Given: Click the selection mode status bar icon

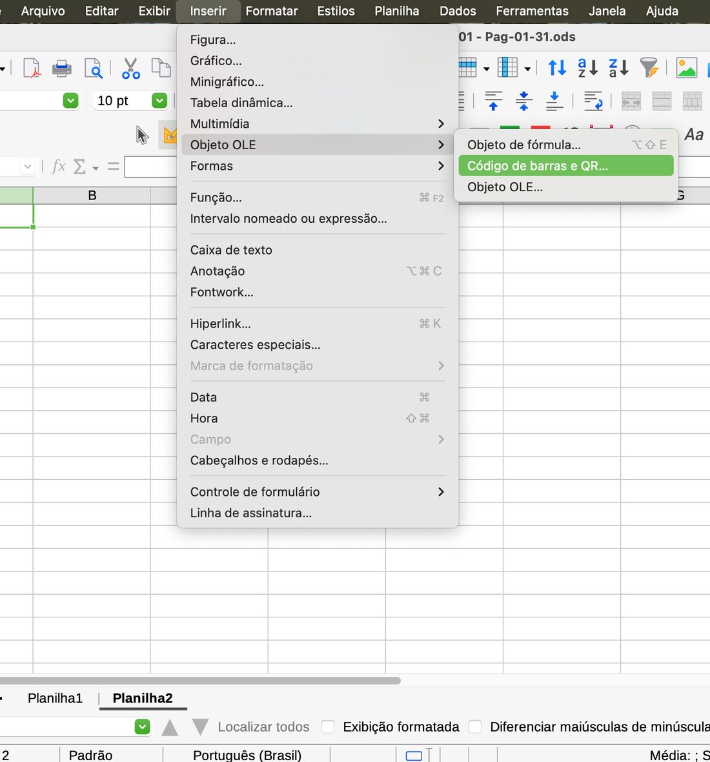Looking at the screenshot, I should pos(414,755).
